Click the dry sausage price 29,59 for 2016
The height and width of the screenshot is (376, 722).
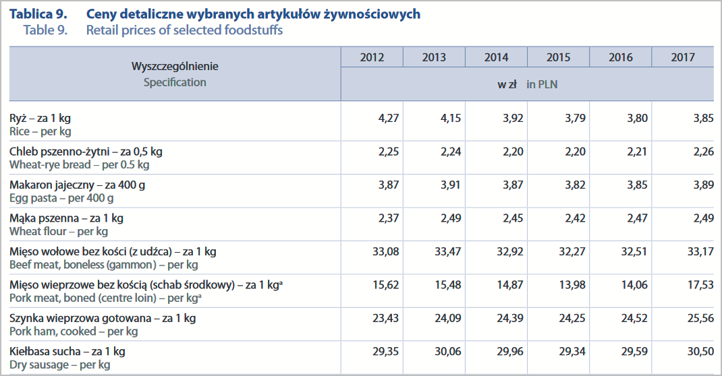(x=634, y=351)
